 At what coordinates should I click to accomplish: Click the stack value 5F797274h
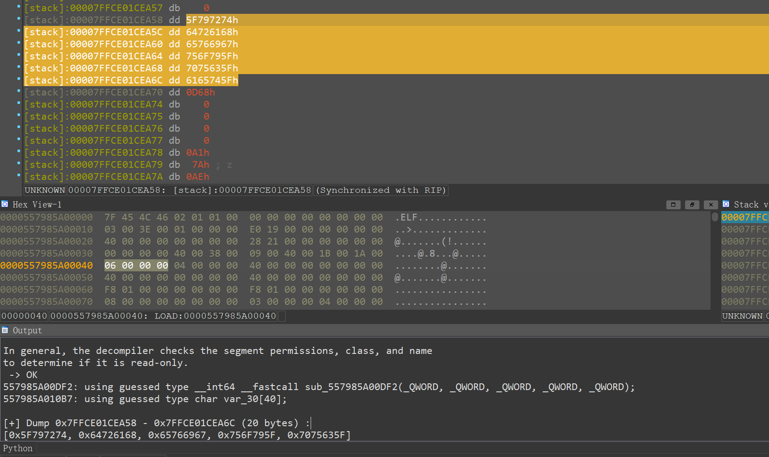212,20
